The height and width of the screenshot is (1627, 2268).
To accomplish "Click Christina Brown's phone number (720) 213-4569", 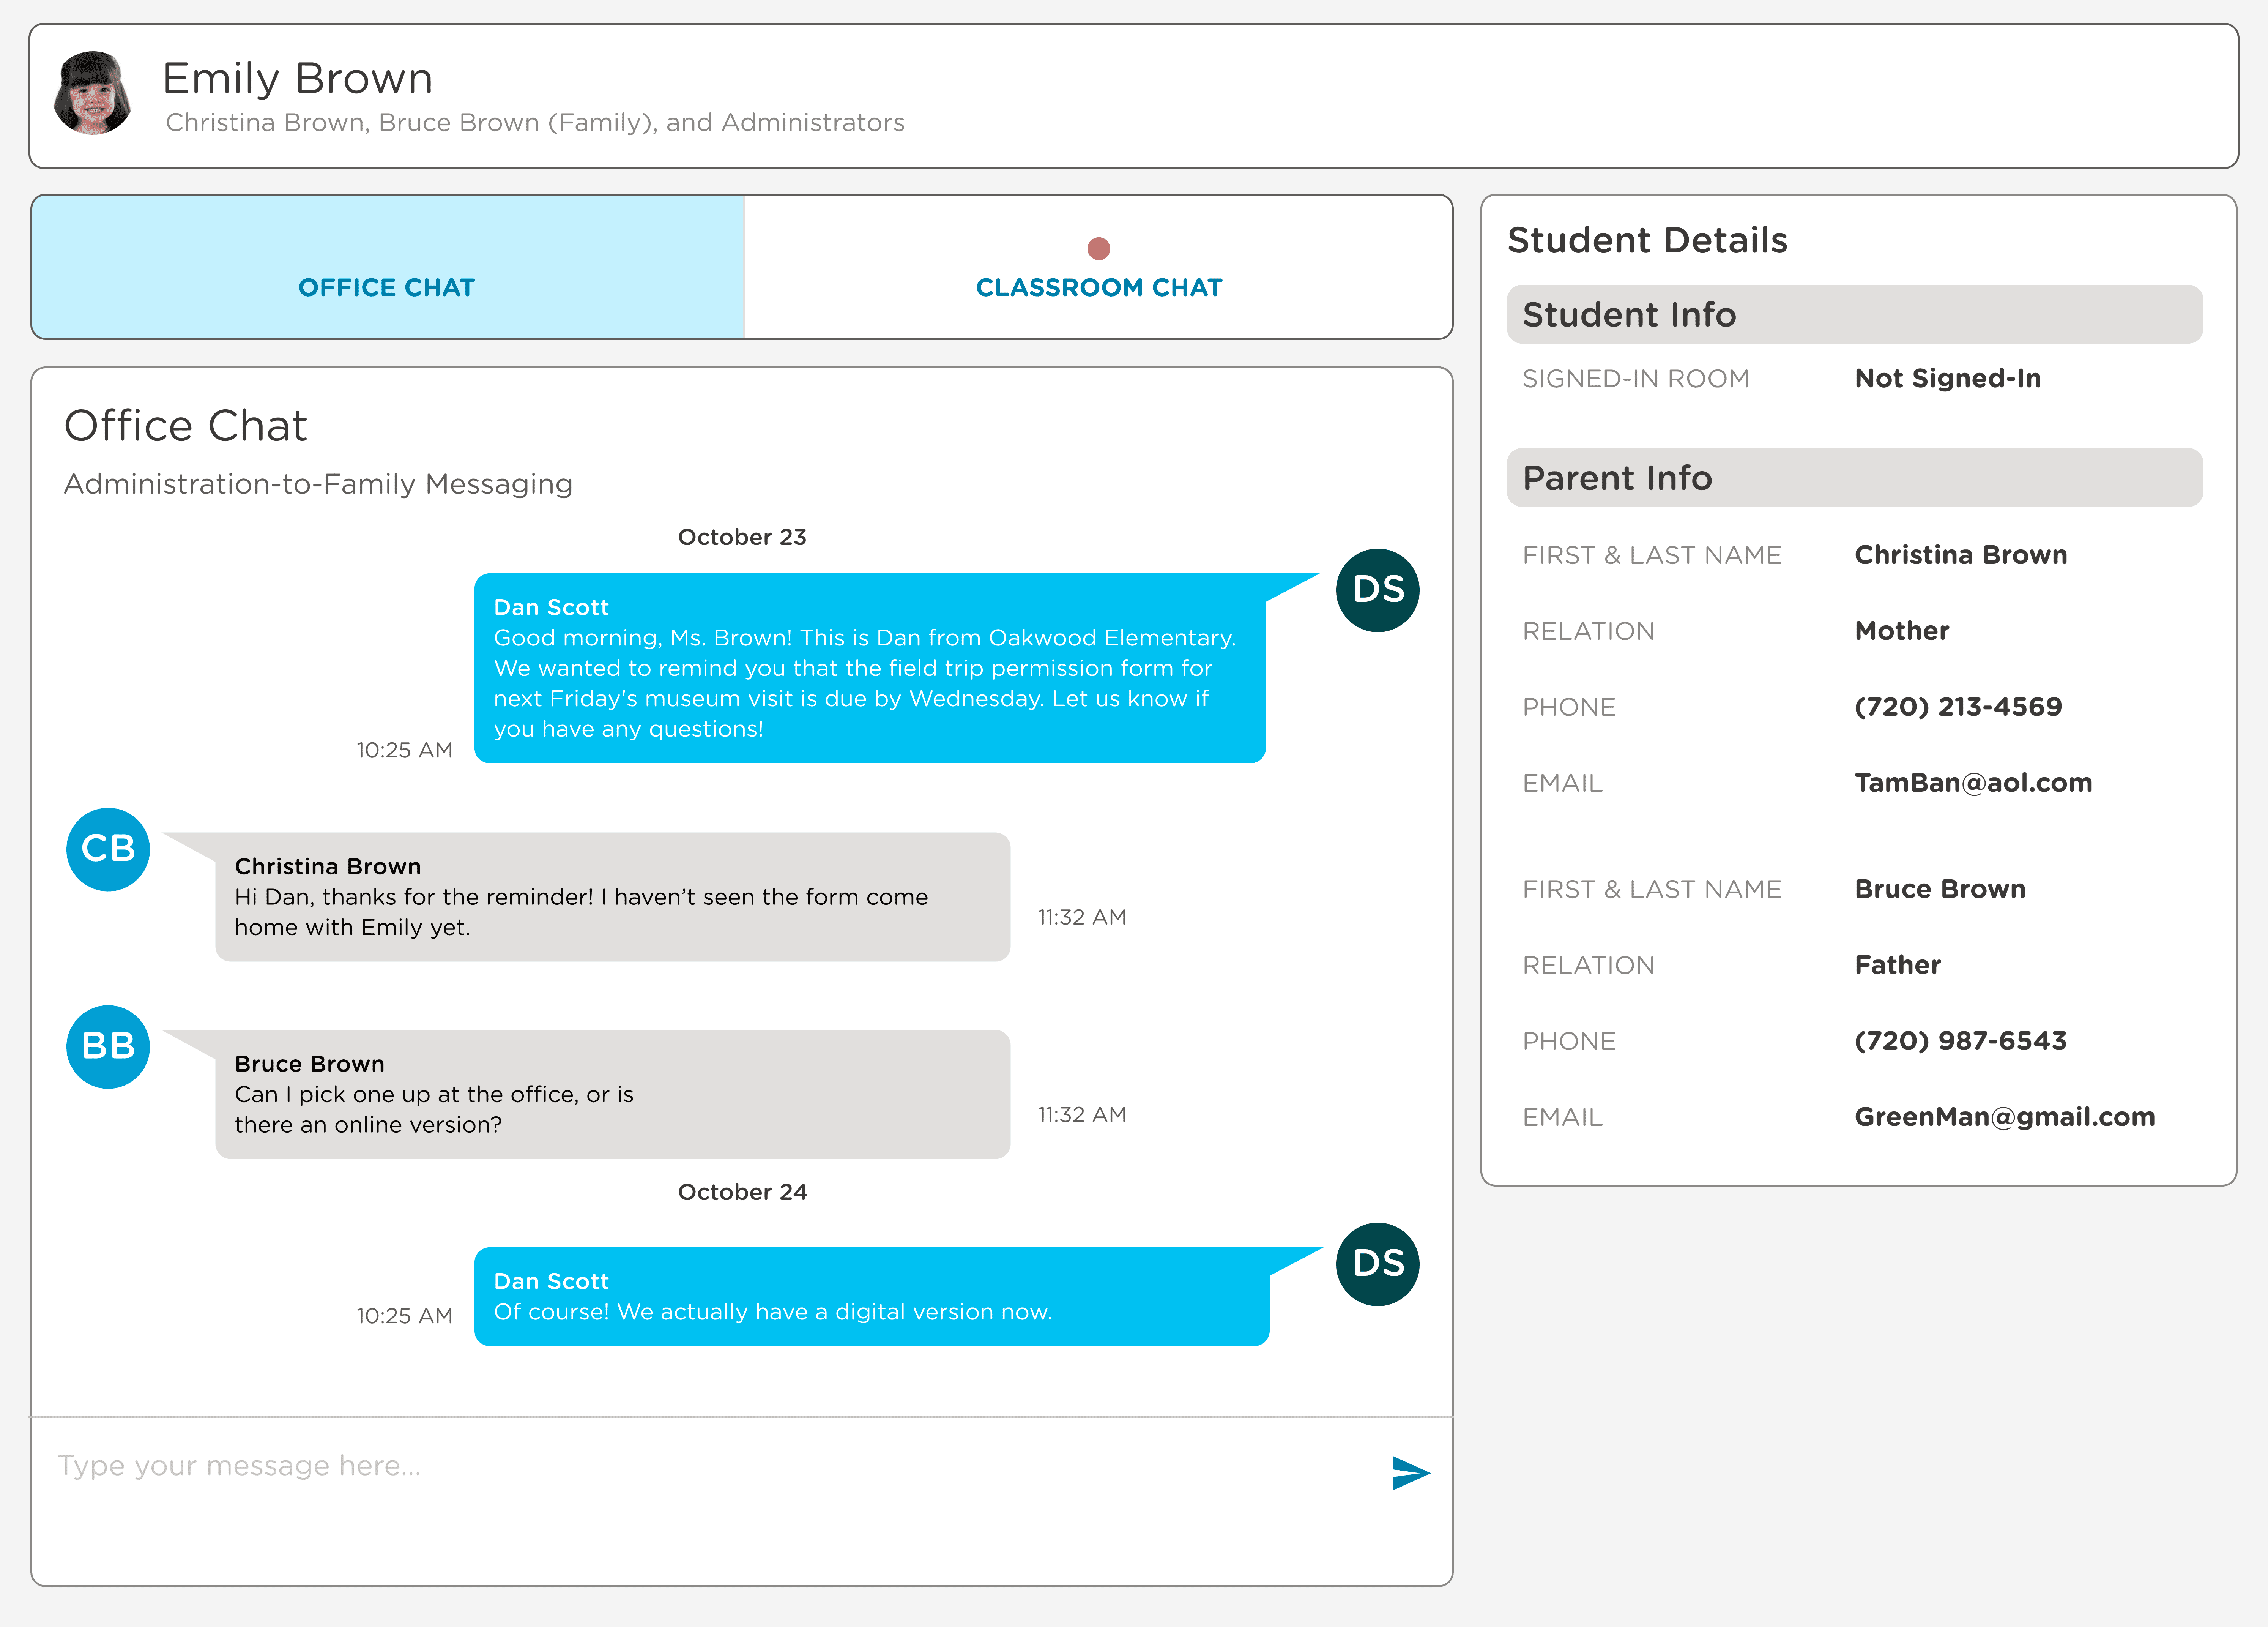I will click(x=1957, y=707).
